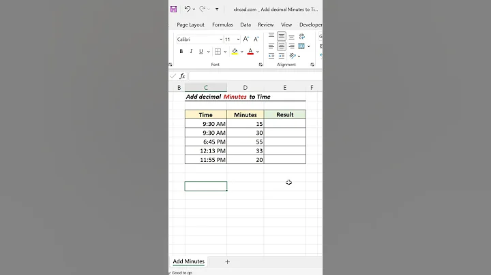Click inside the formula bar field
This screenshot has width=491, height=275.
coord(255,76)
